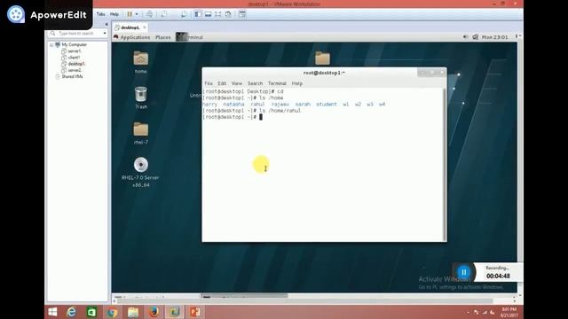
Task: Open the library search dropdown arrow
Action: [105, 34]
